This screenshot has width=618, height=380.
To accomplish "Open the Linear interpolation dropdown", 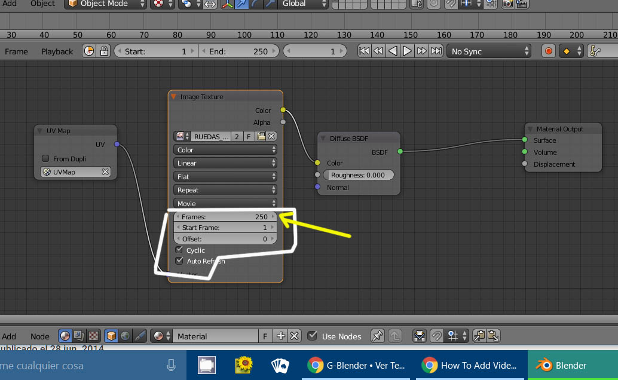I will pos(225,163).
